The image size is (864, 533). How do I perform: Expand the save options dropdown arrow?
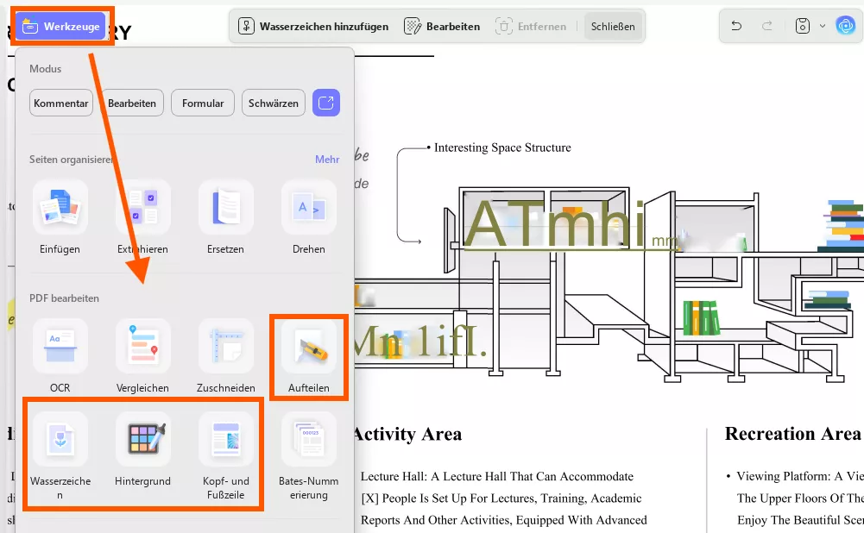(x=823, y=26)
